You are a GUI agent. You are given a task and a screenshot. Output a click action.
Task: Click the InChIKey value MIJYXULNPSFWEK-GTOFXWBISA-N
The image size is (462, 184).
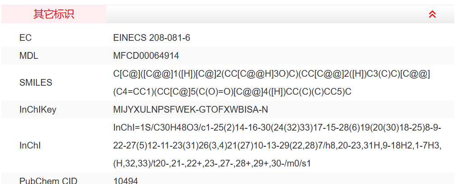pos(190,110)
